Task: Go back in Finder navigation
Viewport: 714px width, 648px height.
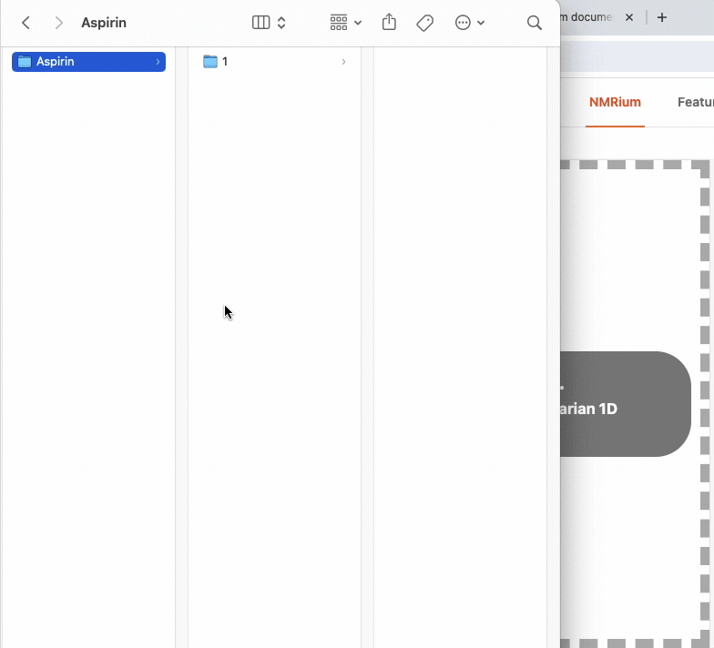Action: point(25,23)
